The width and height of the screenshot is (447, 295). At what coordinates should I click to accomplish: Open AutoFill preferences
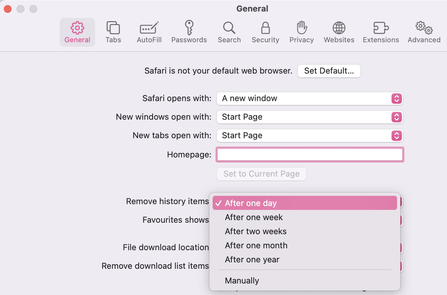(149, 32)
